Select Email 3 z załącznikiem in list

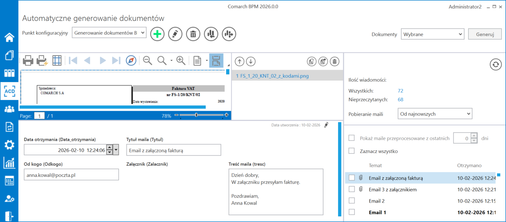click(393, 190)
